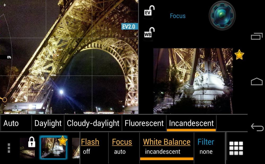265x164 pixels.
Task: Select Cloudy-daylight white balance
Action: pos(93,123)
